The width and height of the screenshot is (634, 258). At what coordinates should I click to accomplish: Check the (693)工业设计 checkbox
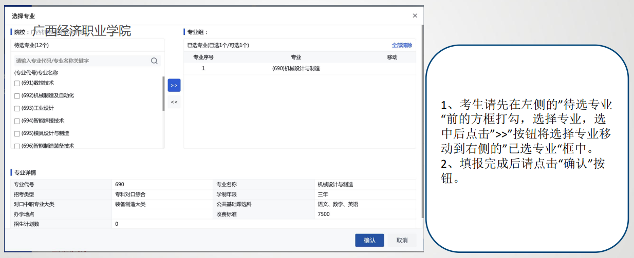pos(17,109)
